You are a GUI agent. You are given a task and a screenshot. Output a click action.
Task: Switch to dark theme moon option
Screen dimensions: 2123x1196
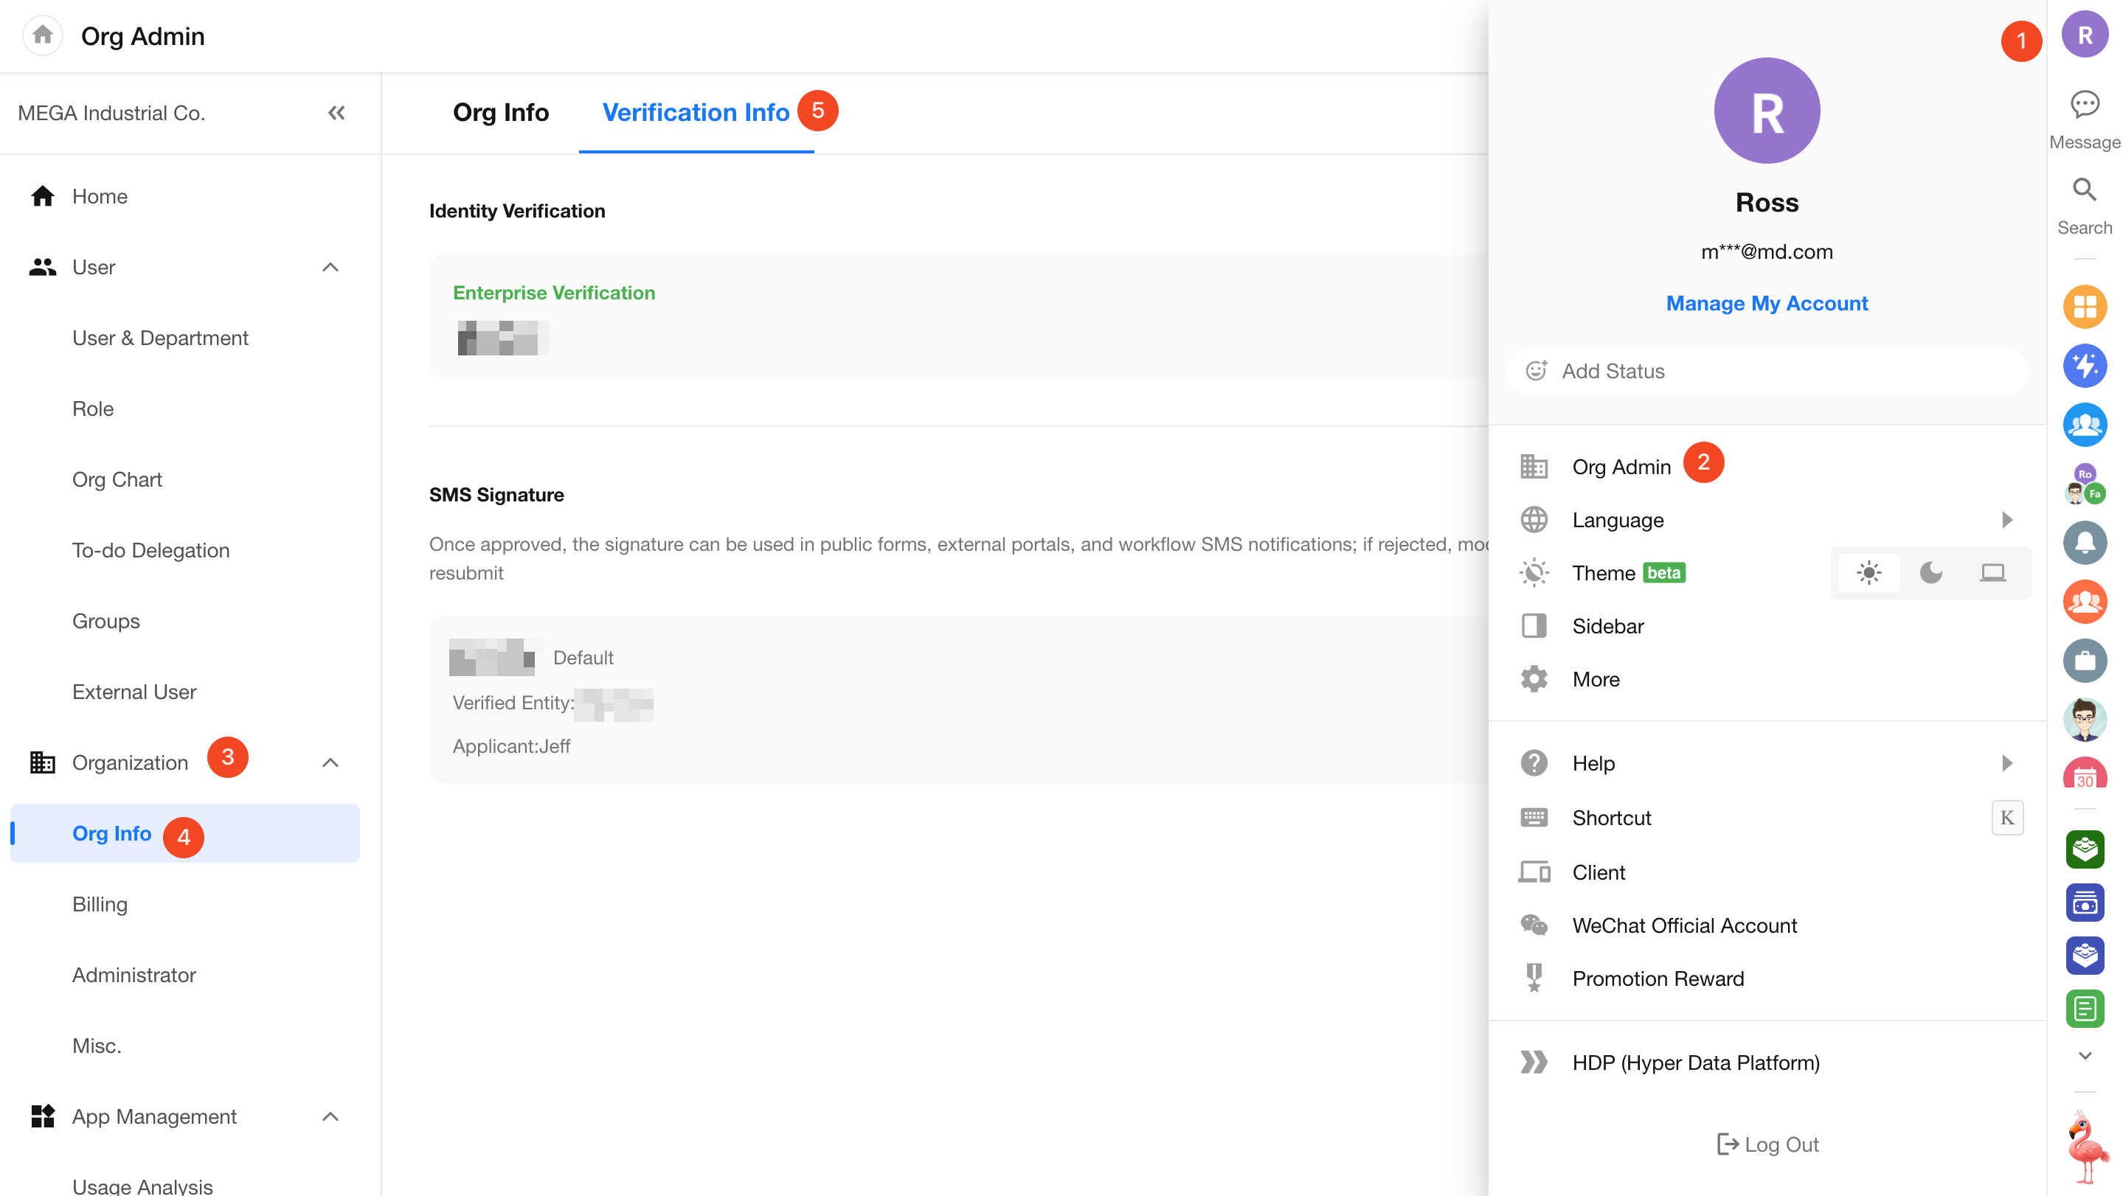click(1930, 572)
